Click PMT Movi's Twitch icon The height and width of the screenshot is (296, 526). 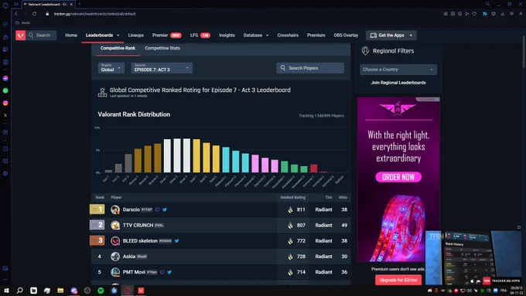[162, 272]
